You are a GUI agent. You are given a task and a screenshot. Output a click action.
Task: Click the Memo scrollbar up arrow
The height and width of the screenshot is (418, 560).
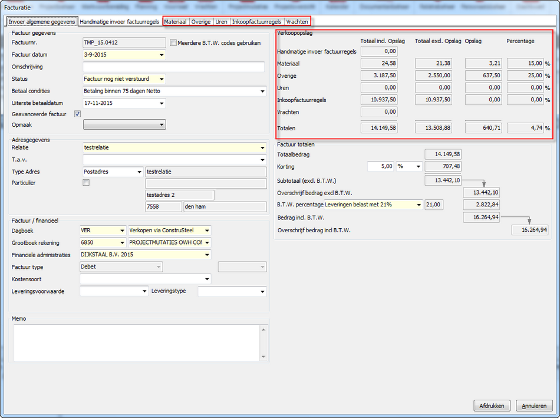tap(263, 330)
